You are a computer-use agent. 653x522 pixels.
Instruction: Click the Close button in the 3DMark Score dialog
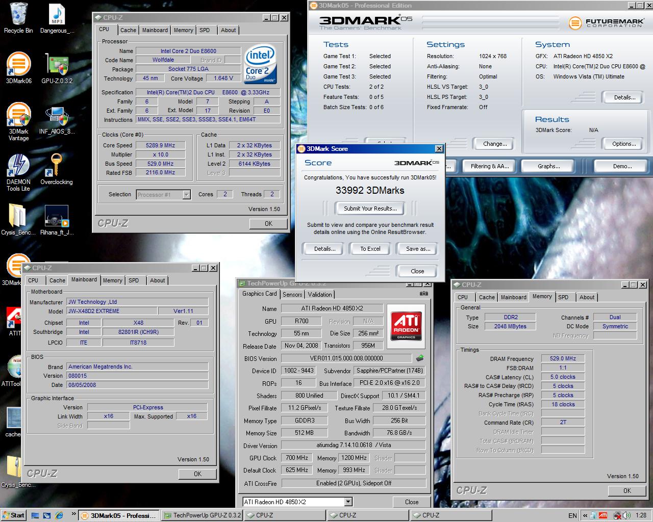coord(417,271)
